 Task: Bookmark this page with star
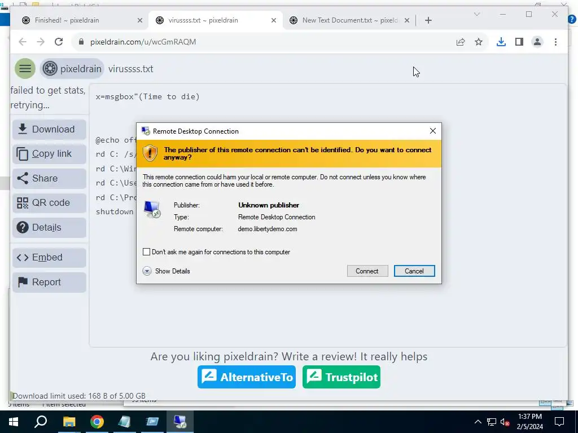pyautogui.click(x=479, y=42)
